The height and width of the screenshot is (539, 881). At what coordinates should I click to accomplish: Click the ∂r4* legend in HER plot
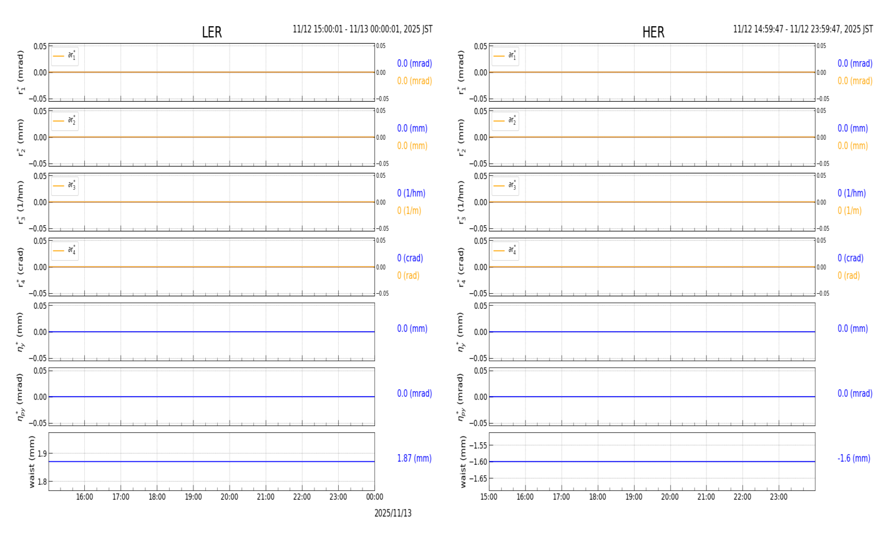505,251
